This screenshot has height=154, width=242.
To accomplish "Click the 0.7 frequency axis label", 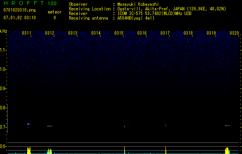I will (3, 127).
